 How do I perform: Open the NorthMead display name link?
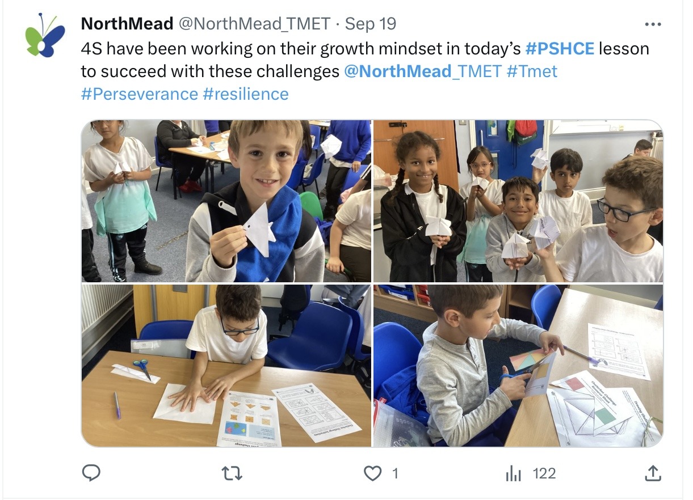(127, 24)
